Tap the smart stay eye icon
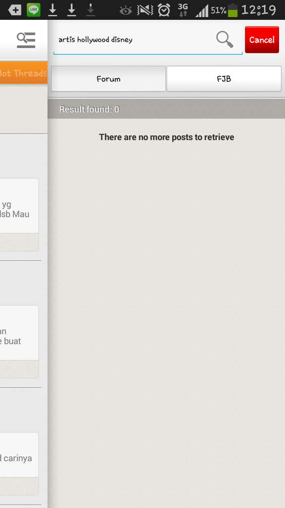 tap(125, 11)
